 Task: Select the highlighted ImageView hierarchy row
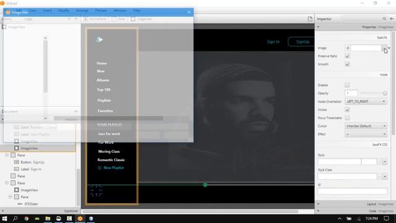click(x=38, y=148)
